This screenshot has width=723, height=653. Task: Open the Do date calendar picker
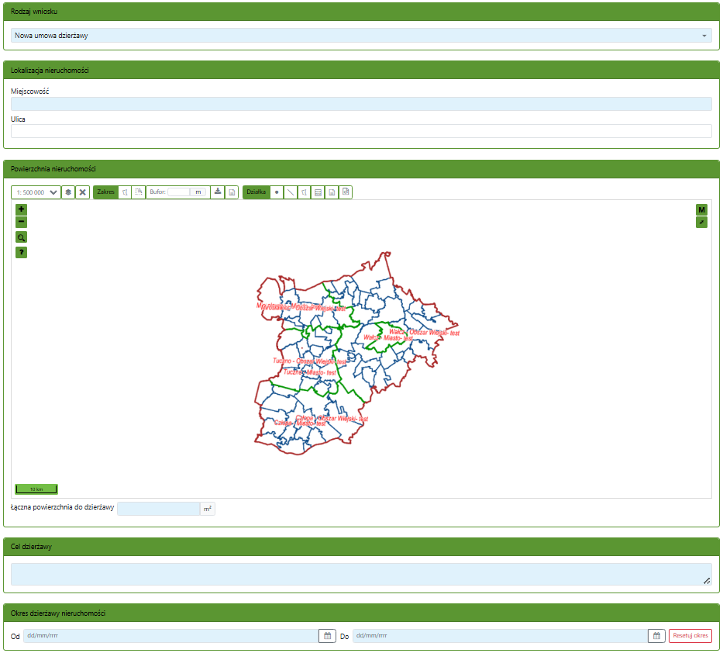coord(656,636)
